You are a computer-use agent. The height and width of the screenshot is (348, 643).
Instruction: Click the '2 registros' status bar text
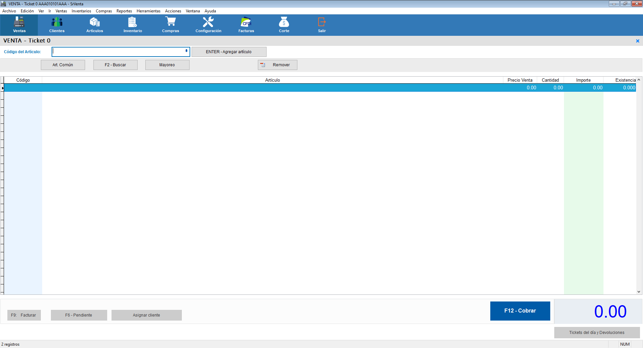pyautogui.click(x=10, y=344)
